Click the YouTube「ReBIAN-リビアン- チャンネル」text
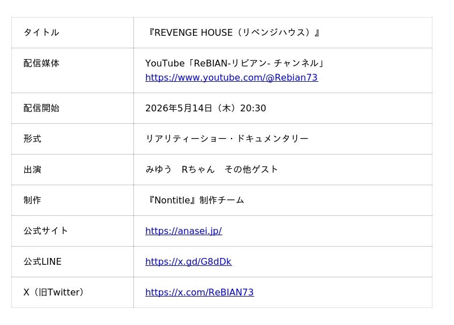Image resolution: width=454 pixels, height=325 pixels. tap(236, 64)
